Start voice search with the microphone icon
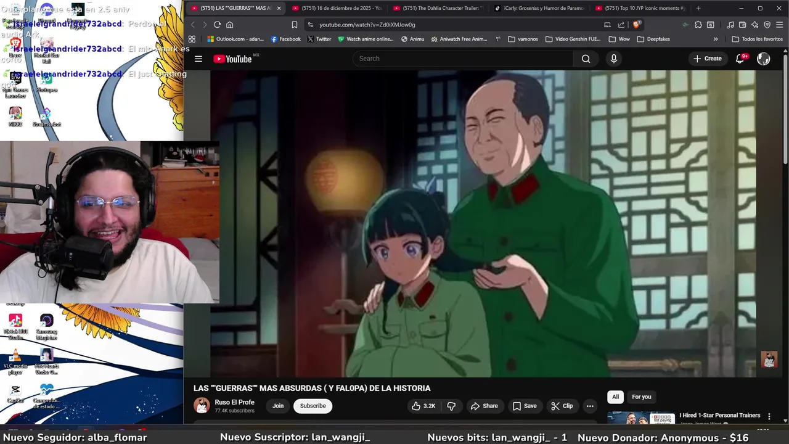789x444 pixels. point(613,59)
